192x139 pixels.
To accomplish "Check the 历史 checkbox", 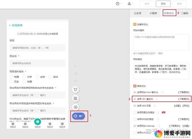I will tap(11, 81).
